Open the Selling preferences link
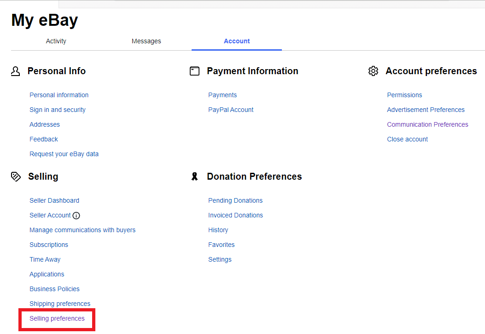Image resolution: width=485 pixels, height=334 pixels. click(x=57, y=318)
